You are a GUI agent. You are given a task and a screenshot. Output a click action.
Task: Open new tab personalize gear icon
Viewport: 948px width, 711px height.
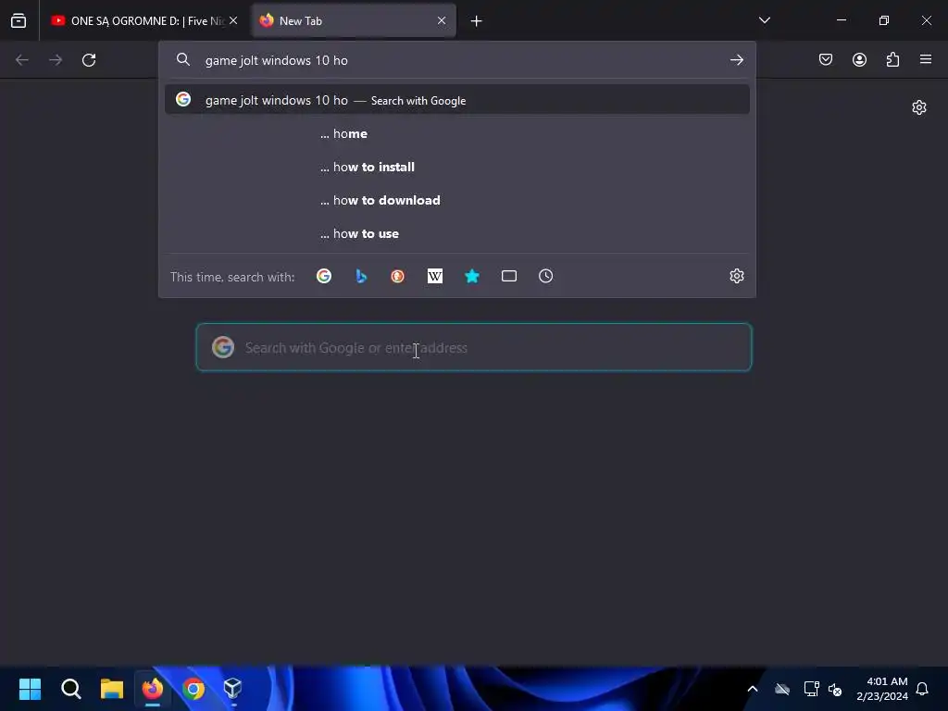tap(919, 107)
